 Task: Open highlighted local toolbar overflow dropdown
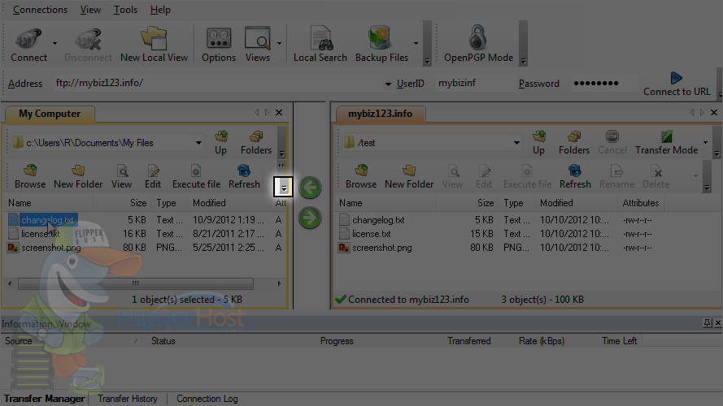point(284,188)
